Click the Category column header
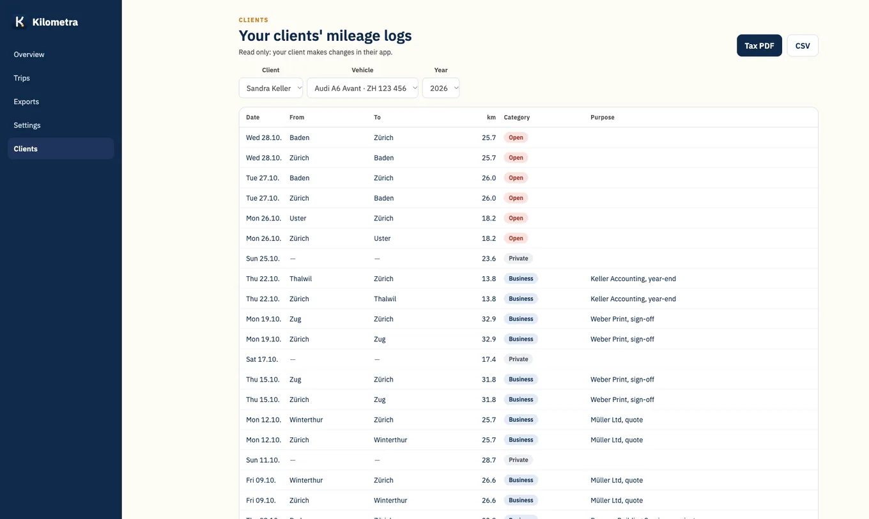 517,118
